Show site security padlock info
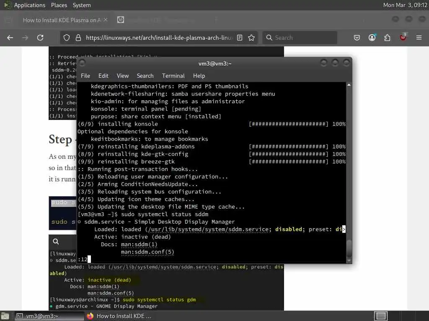Viewport: 429px width, 321px height. 78,38
